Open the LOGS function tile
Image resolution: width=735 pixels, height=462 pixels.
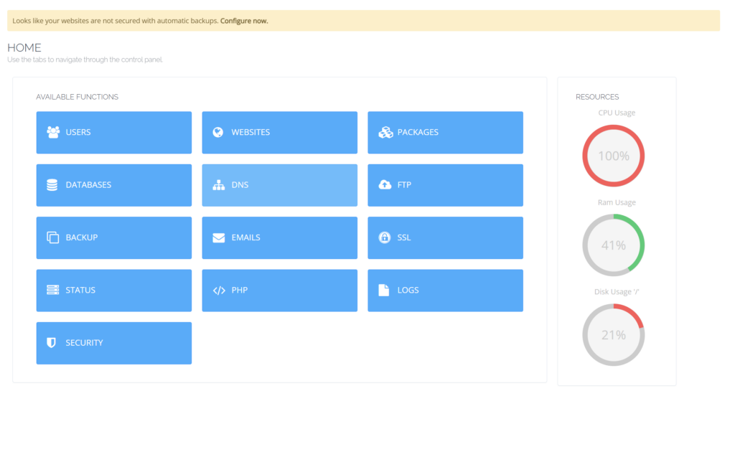click(445, 291)
